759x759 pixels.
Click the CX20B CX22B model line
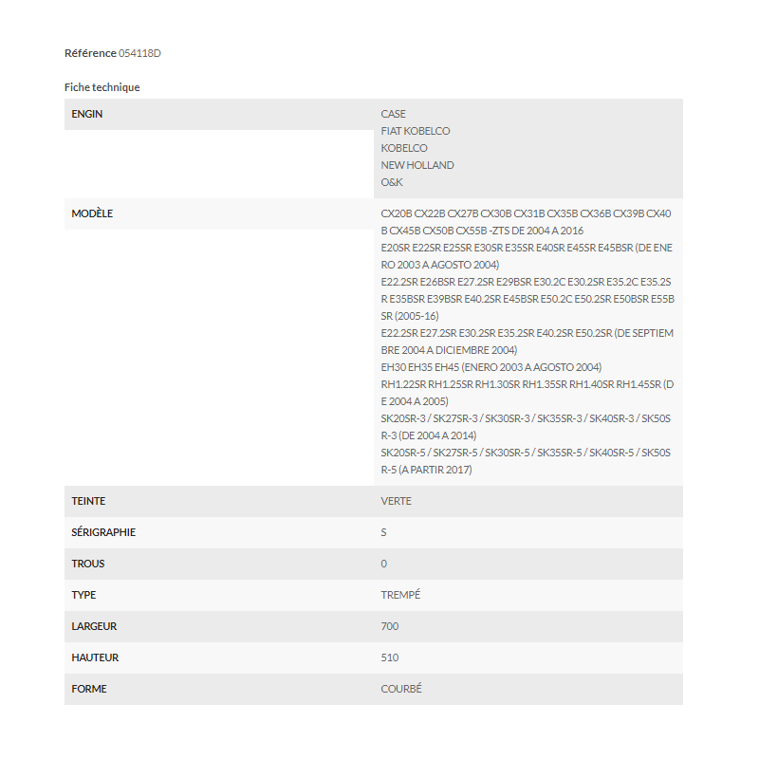(x=527, y=222)
